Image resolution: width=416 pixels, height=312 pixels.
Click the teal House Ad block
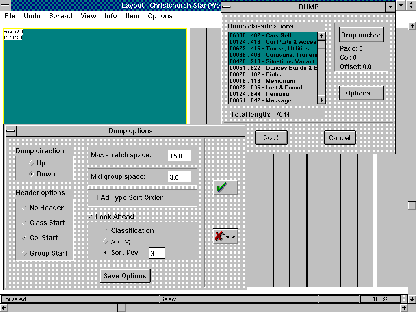(x=95, y=76)
